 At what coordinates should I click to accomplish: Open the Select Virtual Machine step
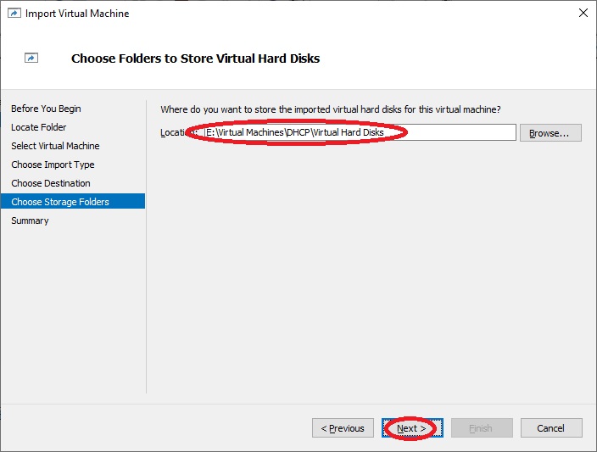coord(55,146)
